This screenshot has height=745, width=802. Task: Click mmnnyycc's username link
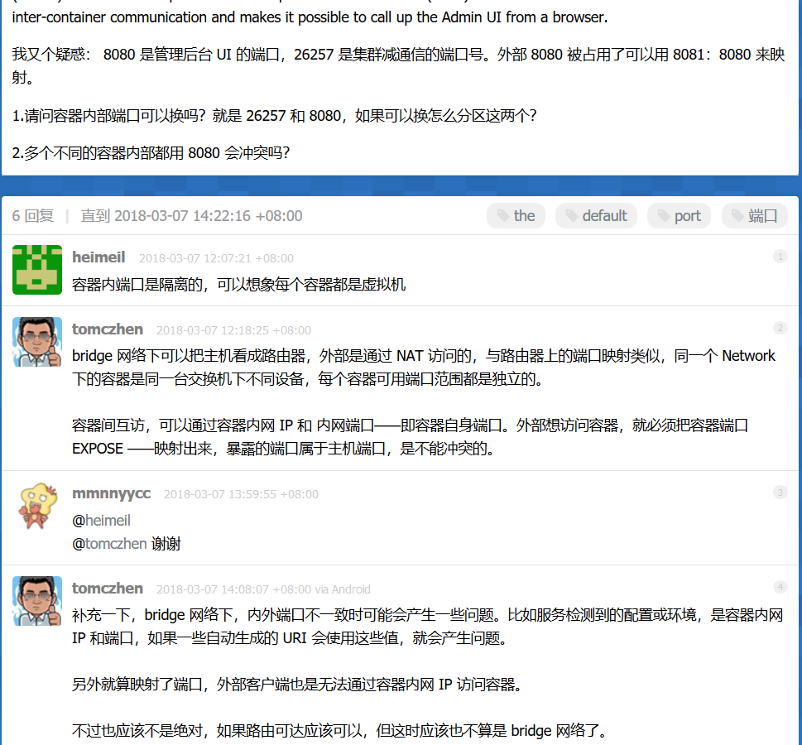[x=112, y=492]
